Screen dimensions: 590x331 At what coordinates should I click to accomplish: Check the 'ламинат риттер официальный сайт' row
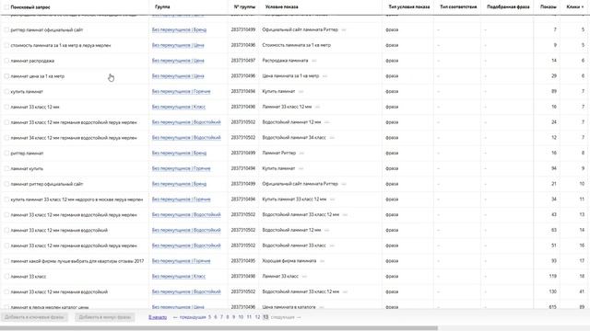6,184
